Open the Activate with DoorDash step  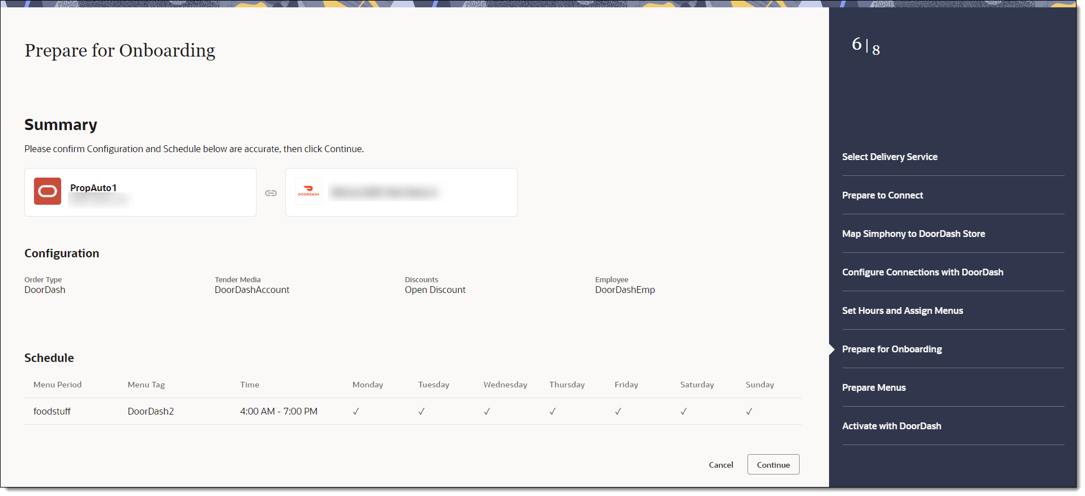click(x=891, y=426)
